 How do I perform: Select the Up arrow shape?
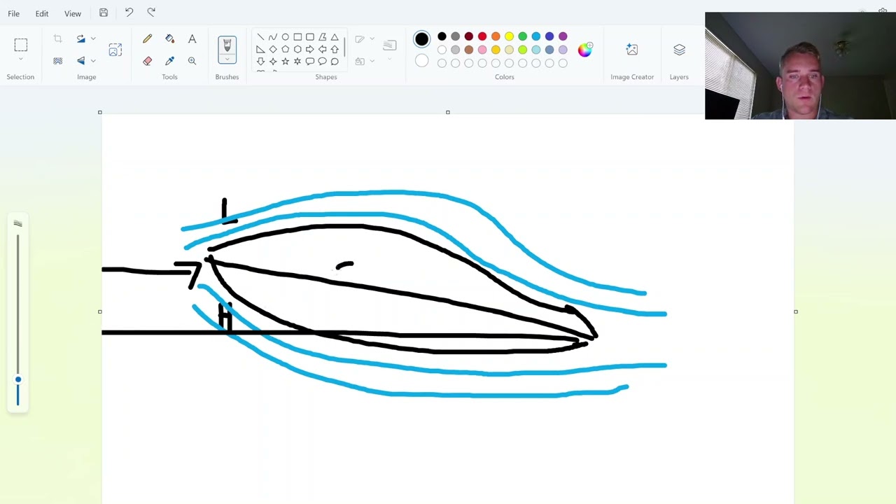click(335, 50)
